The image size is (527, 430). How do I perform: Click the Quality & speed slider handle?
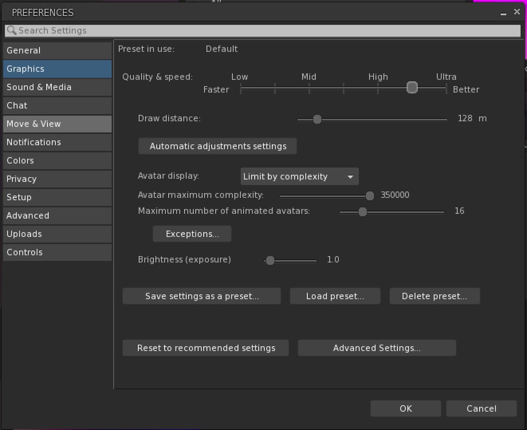412,87
